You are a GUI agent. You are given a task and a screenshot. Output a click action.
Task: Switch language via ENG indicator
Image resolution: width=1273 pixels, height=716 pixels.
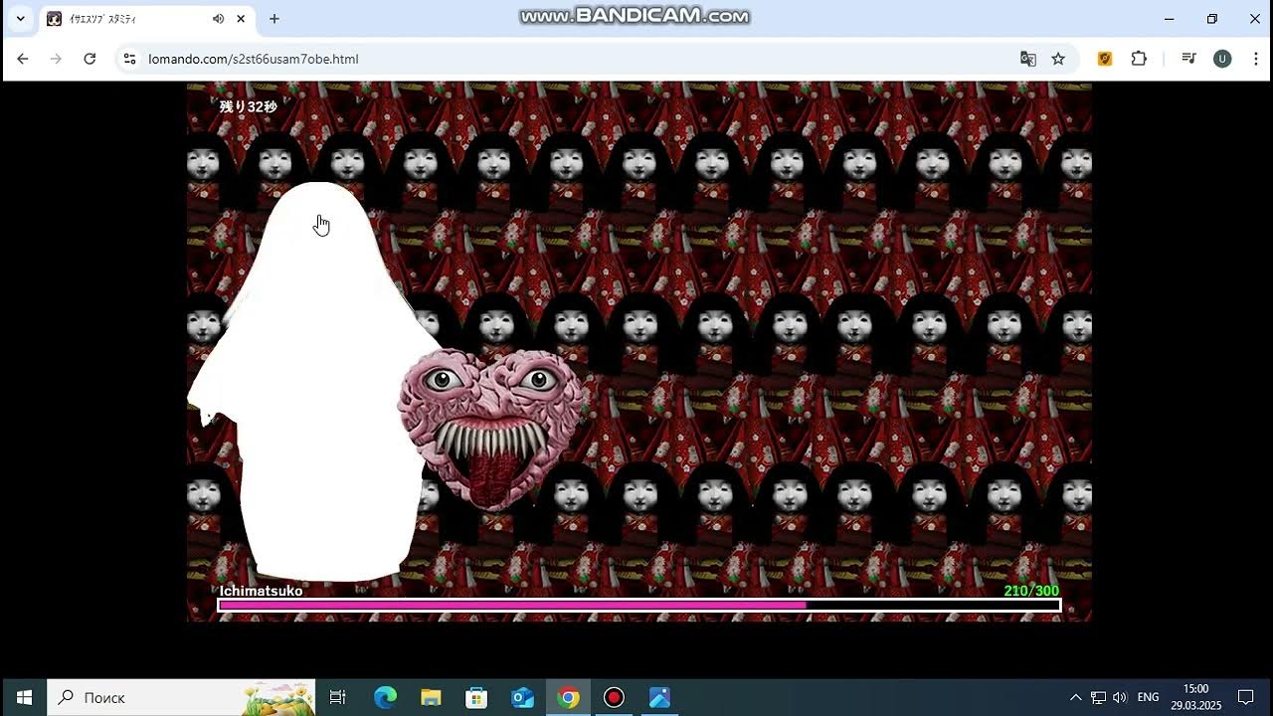(1148, 697)
